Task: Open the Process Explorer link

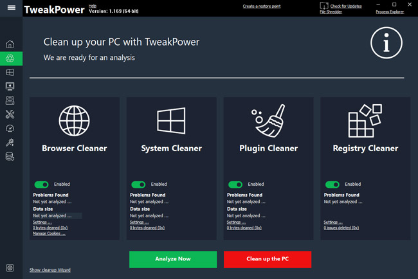Action: coord(390,12)
